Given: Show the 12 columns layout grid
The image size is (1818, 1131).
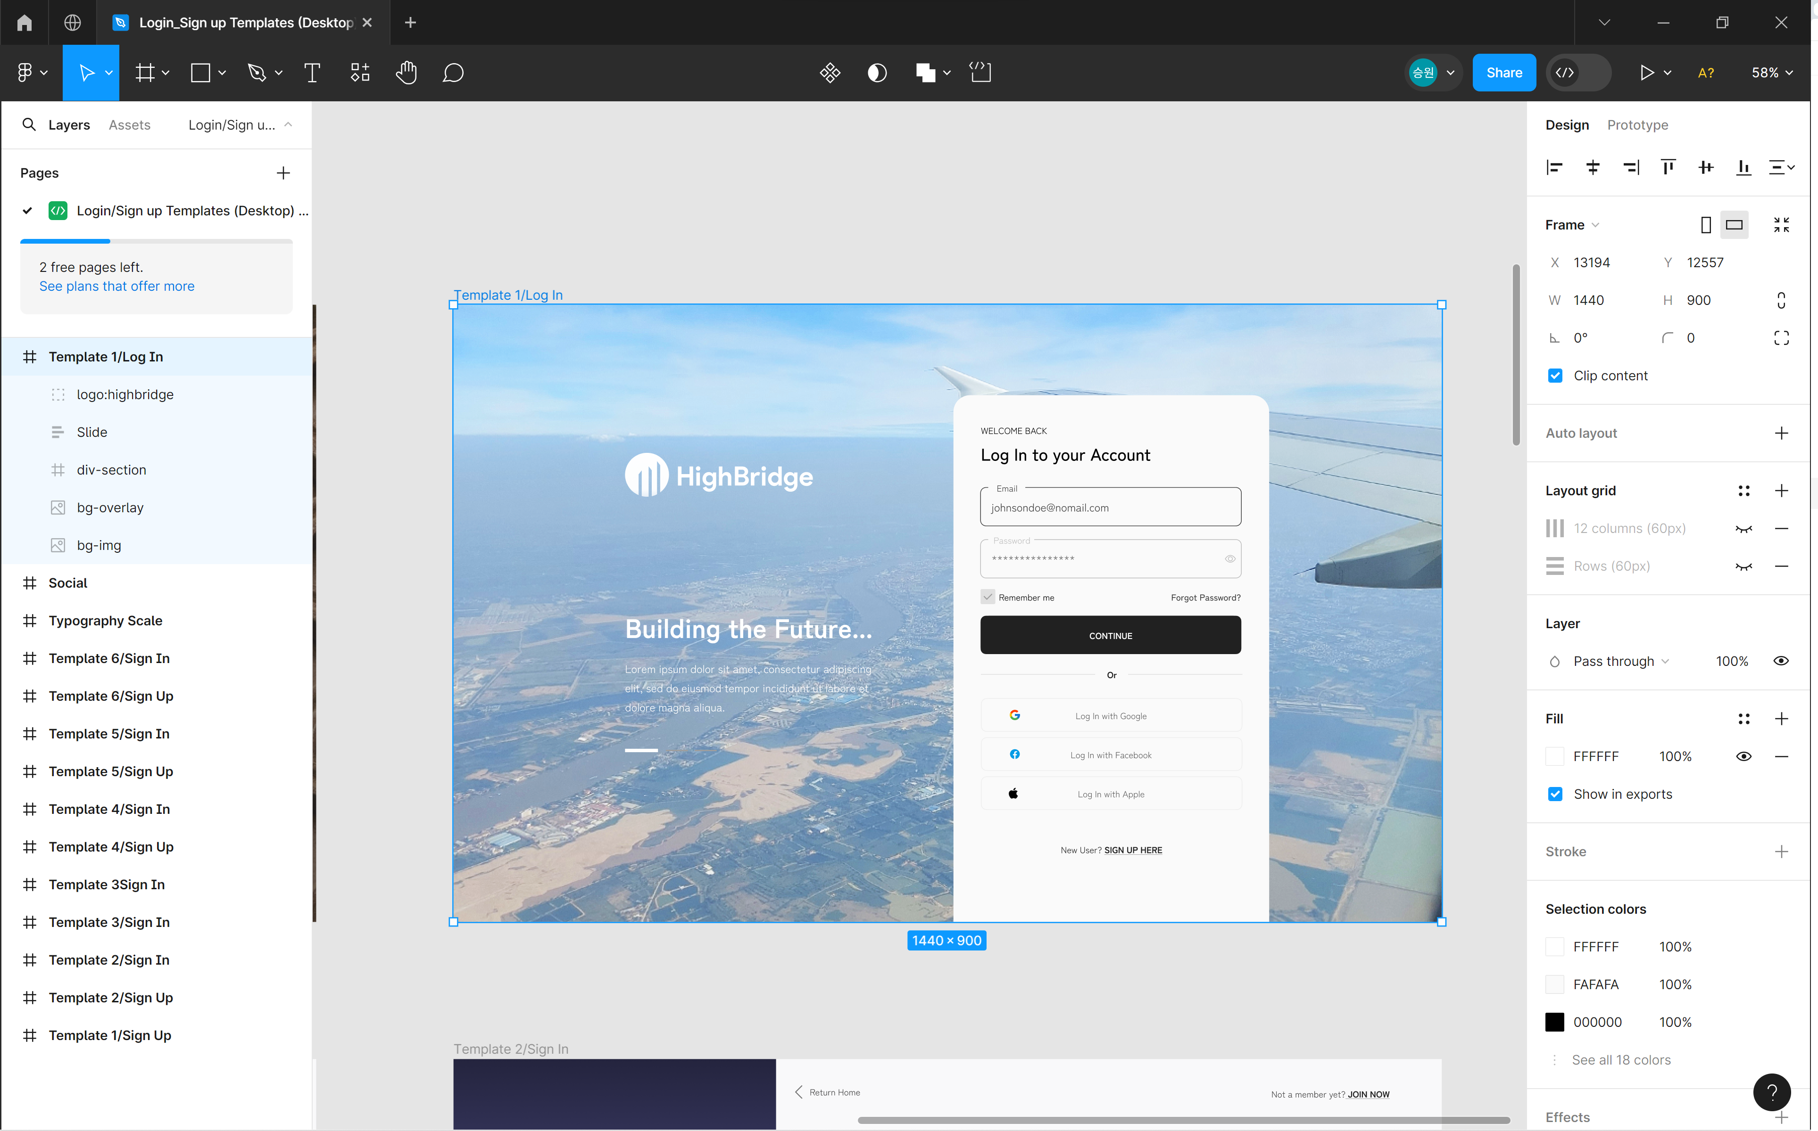Looking at the screenshot, I should click(1743, 529).
